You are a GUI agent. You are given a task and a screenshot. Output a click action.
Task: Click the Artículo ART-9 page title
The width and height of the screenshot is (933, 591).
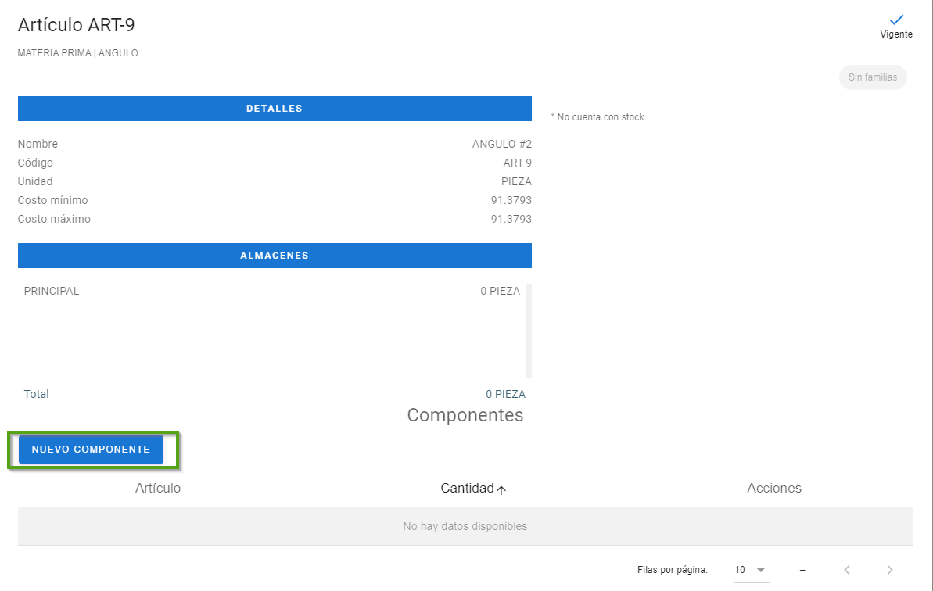(77, 25)
